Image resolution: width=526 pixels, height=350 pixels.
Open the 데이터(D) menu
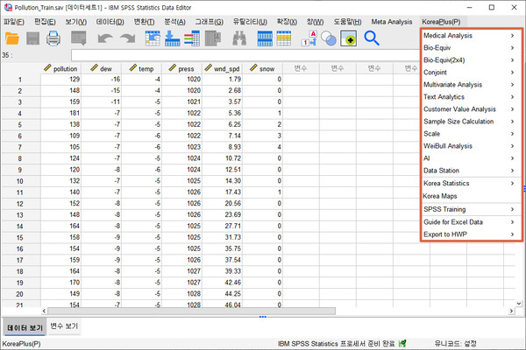110,22
